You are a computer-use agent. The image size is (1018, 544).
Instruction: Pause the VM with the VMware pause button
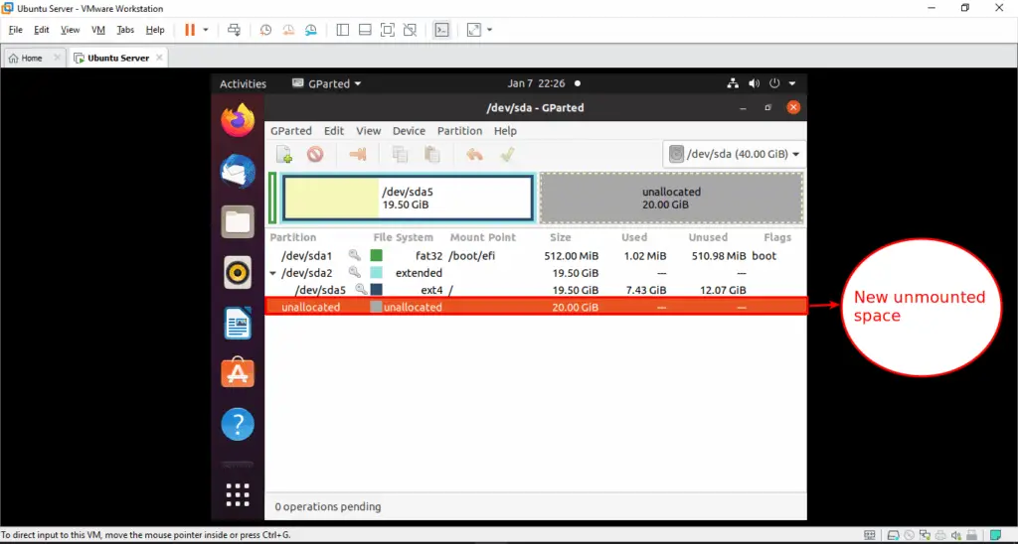[x=190, y=30]
